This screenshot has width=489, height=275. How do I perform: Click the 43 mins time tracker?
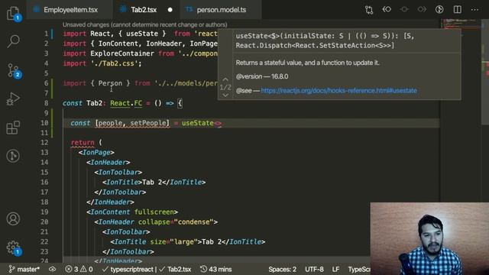pyautogui.click(x=215, y=269)
